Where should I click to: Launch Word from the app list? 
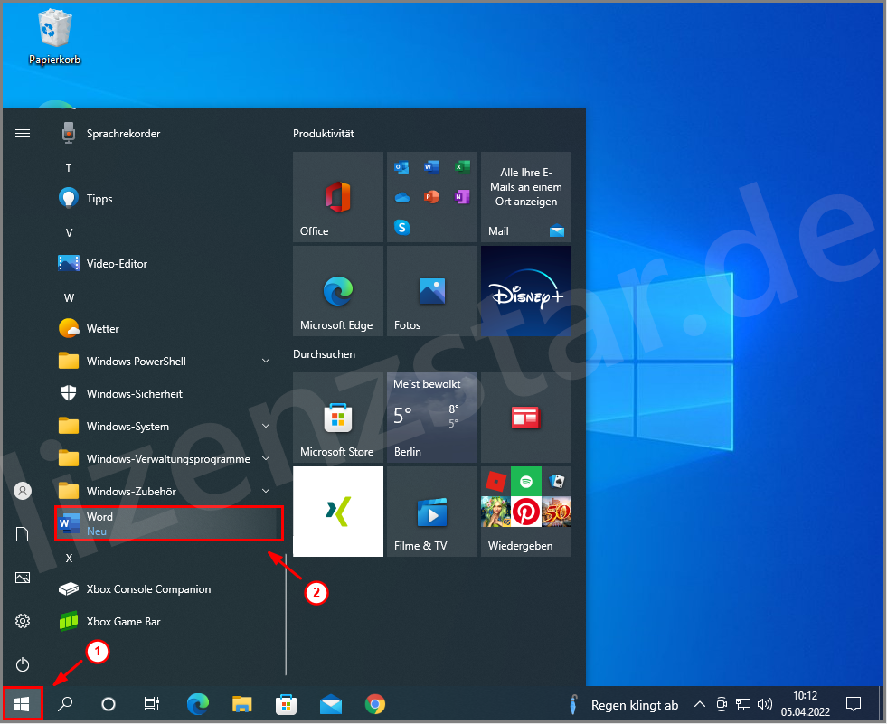168,523
